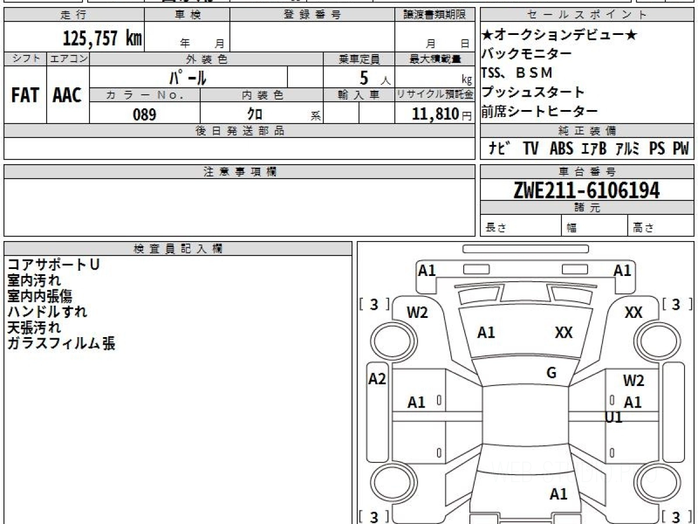Click the U1 mark on right door
Viewport: 698px width, 524px height.
tap(614, 417)
